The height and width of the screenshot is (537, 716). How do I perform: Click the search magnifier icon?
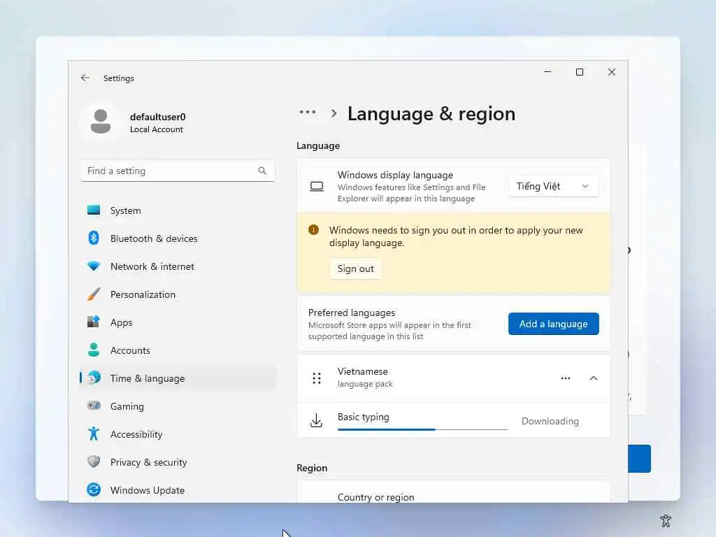click(262, 171)
